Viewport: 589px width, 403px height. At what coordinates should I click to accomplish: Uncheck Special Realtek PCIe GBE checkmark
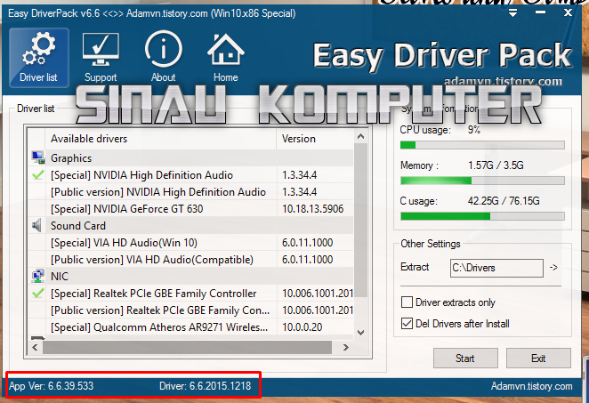click(37, 293)
